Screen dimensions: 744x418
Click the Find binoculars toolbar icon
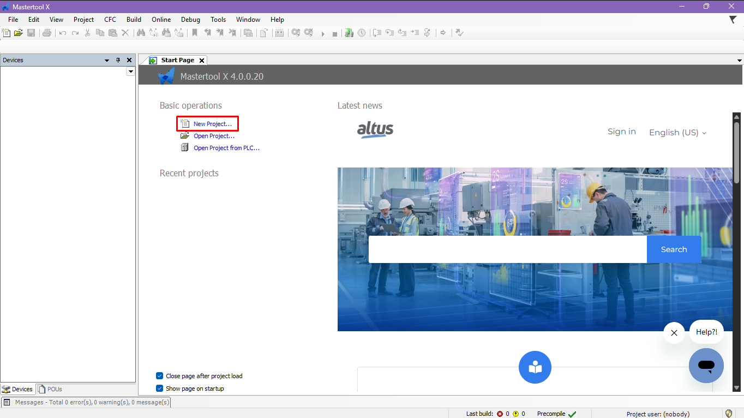[x=141, y=33]
